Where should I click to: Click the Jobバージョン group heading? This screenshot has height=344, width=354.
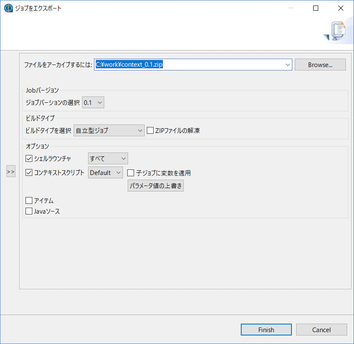[x=42, y=90]
